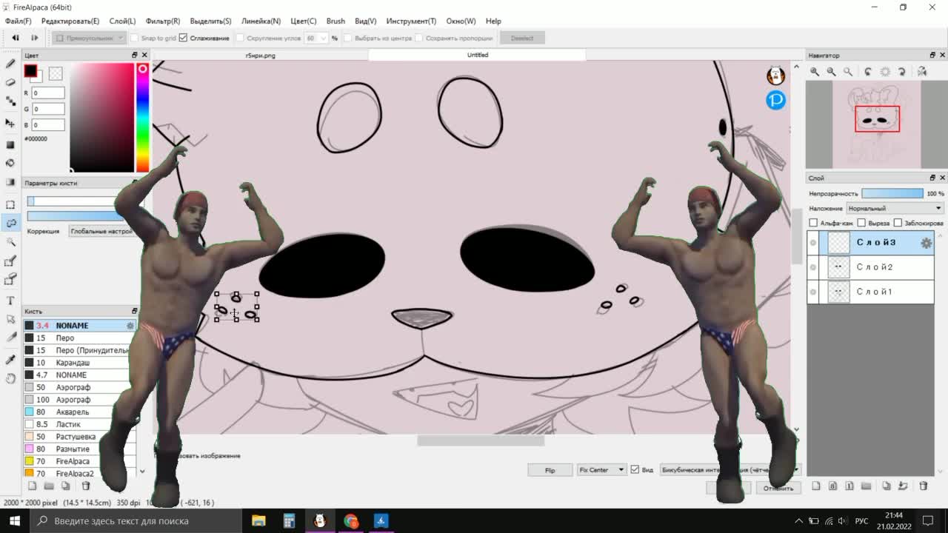This screenshot has height=533, width=948.
Task: Open Слой menu
Action: [122, 21]
